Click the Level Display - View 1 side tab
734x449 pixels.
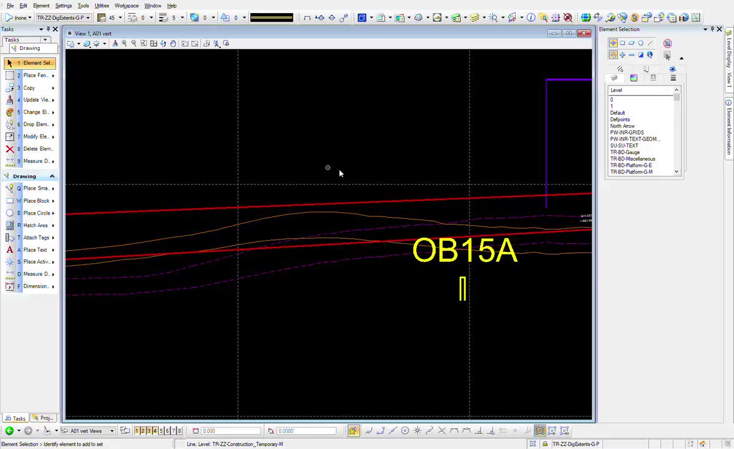728,60
